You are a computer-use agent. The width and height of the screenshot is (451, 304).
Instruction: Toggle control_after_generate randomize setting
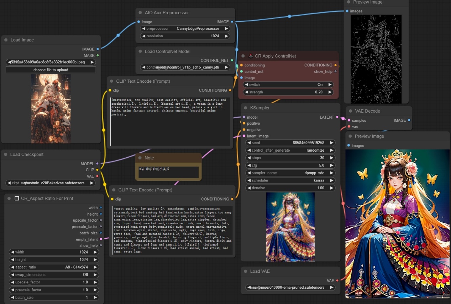[x=290, y=150]
